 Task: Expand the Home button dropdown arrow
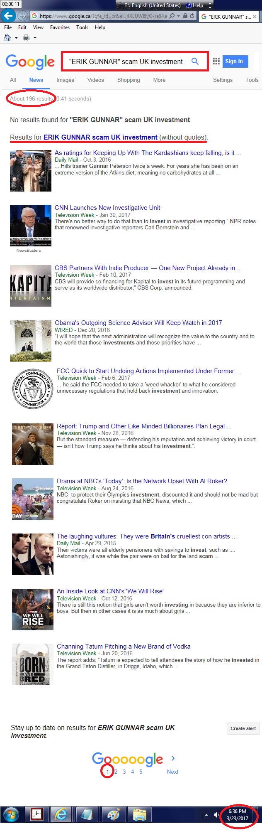tap(16, 38)
